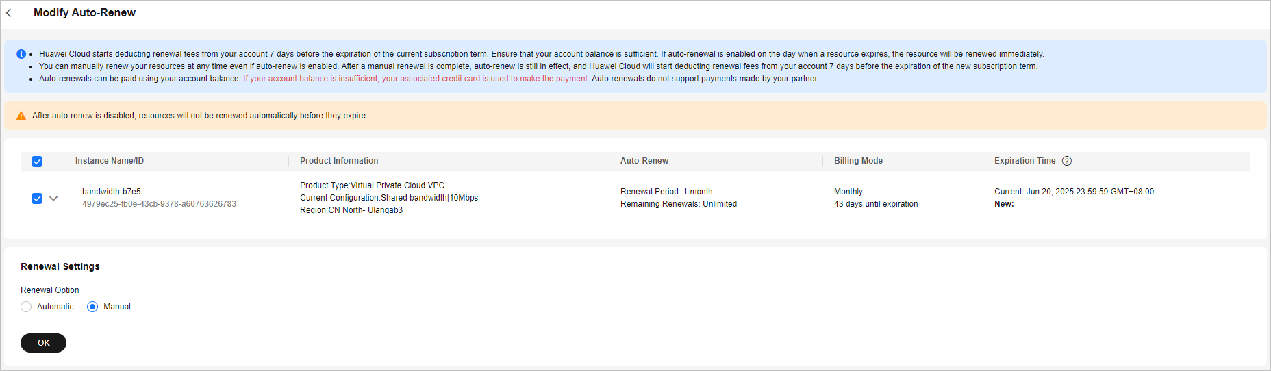
Task: Click the Billing Mode column header
Action: [x=858, y=161]
